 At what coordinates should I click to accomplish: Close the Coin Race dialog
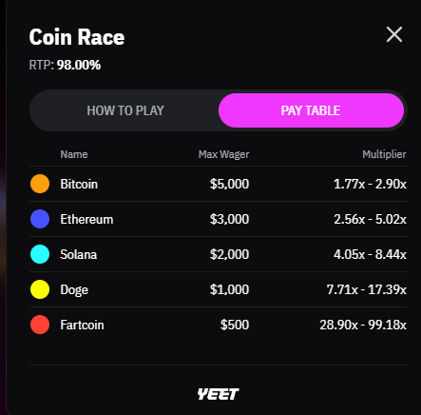[x=394, y=34]
